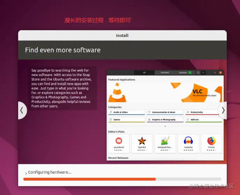240x195 pixels.
Task: Click the Categories heading
Action: [115, 107]
